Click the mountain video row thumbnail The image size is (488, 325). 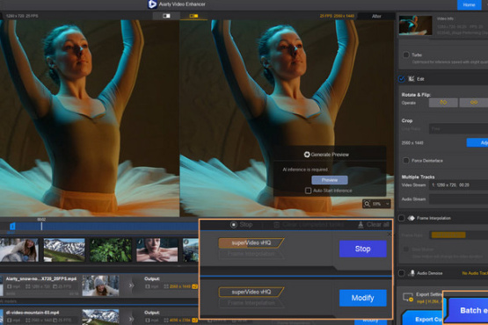(x=100, y=317)
